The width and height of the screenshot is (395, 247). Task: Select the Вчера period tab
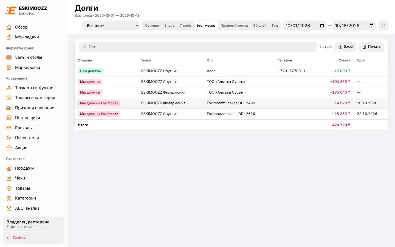[x=170, y=26]
